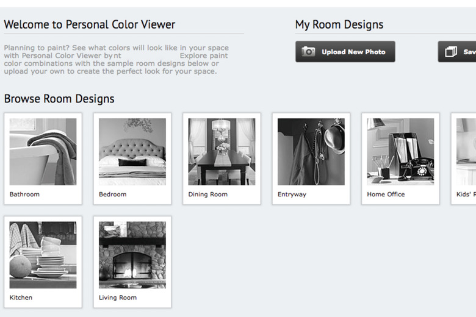The height and width of the screenshot is (317, 476).
Task: Select the "Living Room" caption text
Action: (x=117, y=297)
